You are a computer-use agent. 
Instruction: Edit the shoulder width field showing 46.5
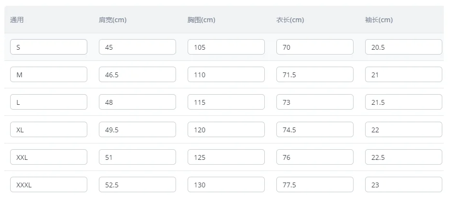[137, 74]
